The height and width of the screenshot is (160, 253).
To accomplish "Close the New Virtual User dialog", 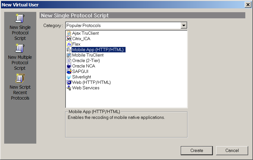I will click(x=248, y=5).
